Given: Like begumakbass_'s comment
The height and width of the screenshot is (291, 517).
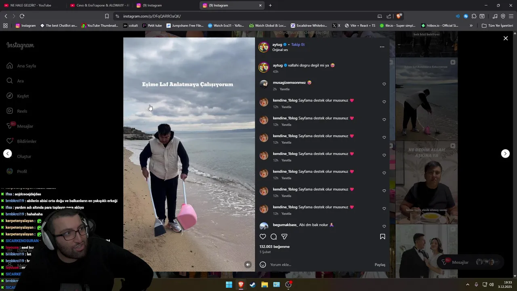Looking at the screenshot, I should 384,226.
